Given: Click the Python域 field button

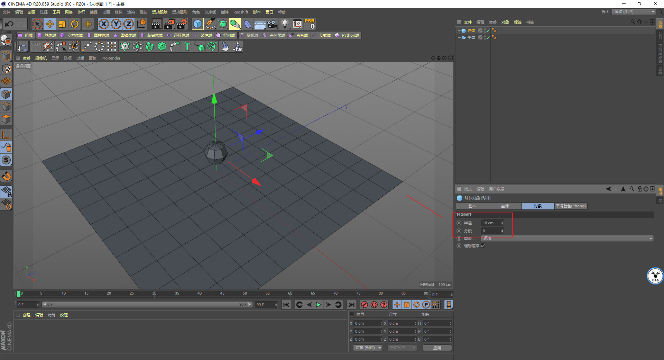Looking at the screenshot, I should click(x=347, y=35).
